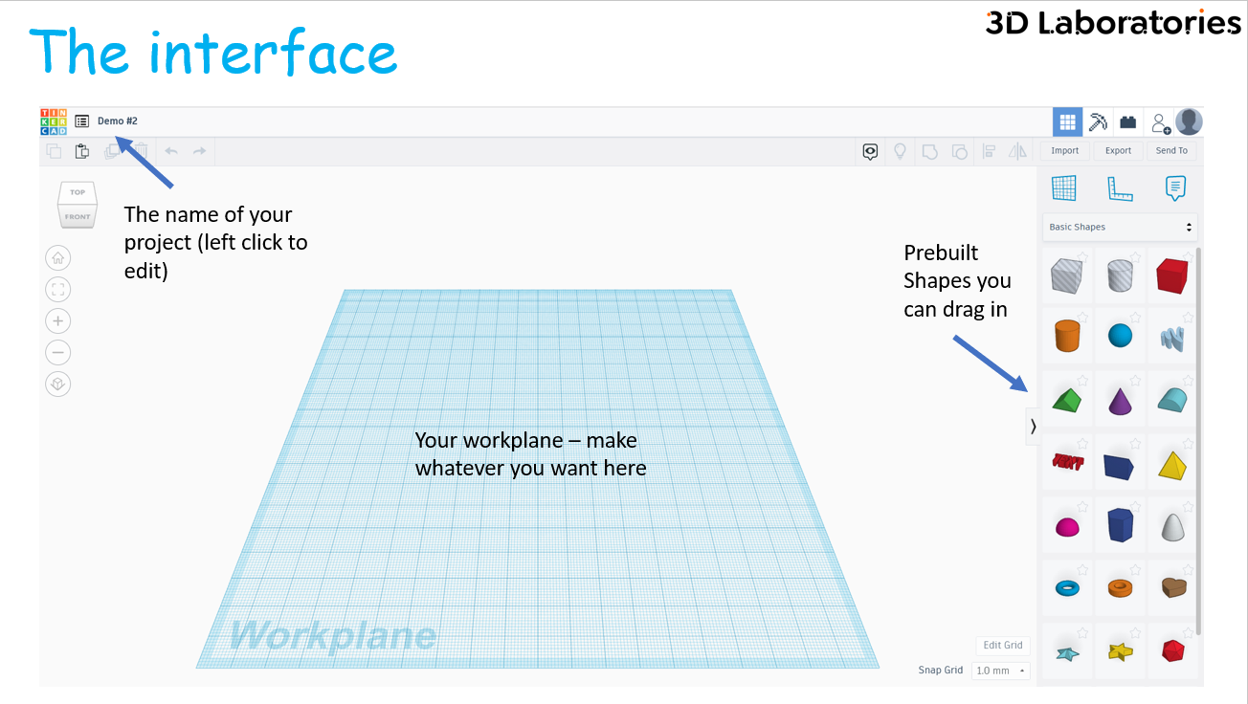Click the Edit Grid button
This screenshot has width=1248, height=704.
click(x=1003, y=646)
